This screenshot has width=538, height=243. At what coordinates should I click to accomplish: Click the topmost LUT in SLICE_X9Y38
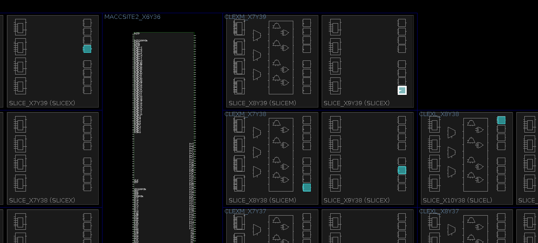335,125
